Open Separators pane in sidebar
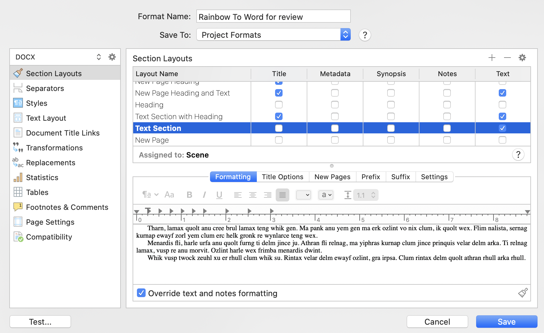This screenshot has height=333, width=544. [x=65, y=88]
